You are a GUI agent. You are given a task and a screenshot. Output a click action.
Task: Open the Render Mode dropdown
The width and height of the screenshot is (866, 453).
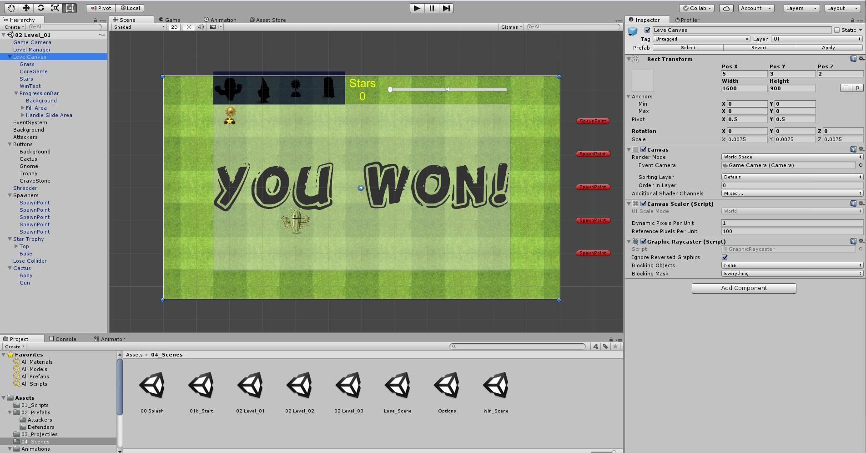pos(791,157)
